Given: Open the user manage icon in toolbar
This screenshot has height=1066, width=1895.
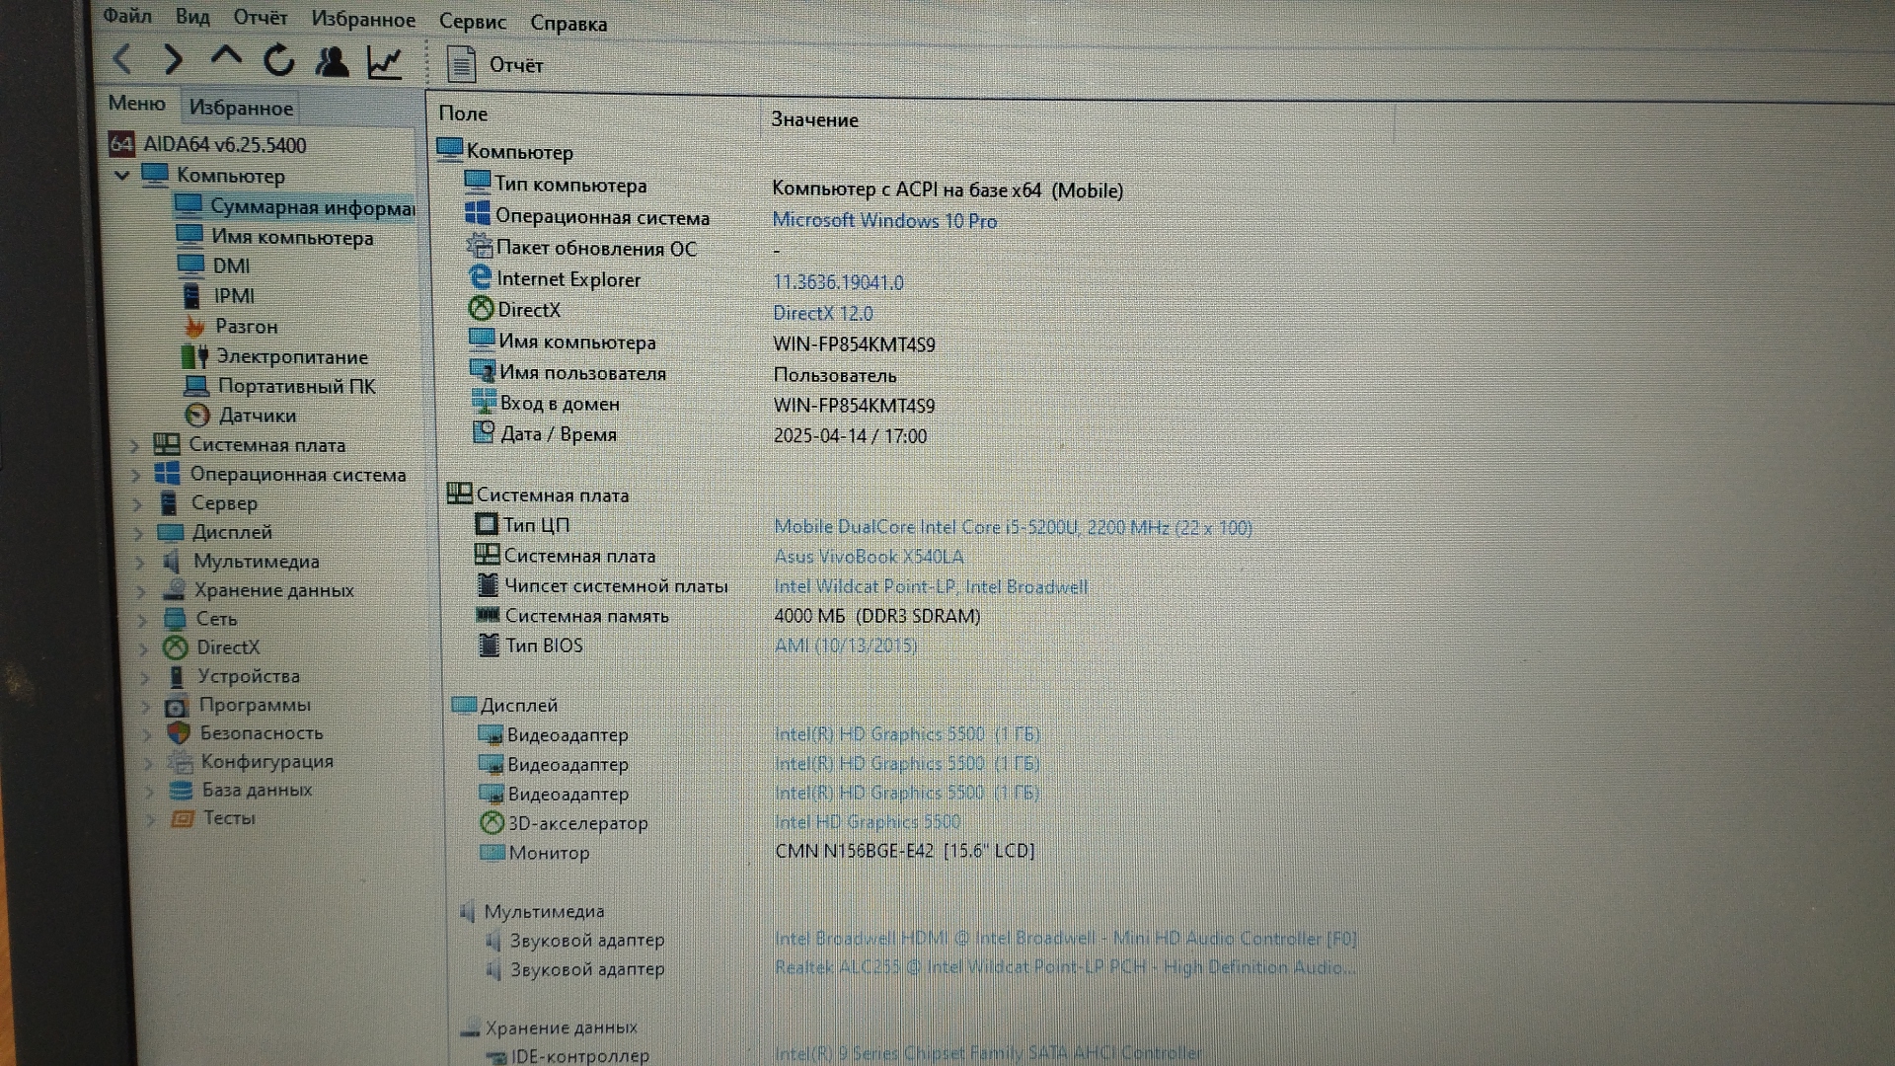Looking at the screenshot, I should tap(332, 61).
